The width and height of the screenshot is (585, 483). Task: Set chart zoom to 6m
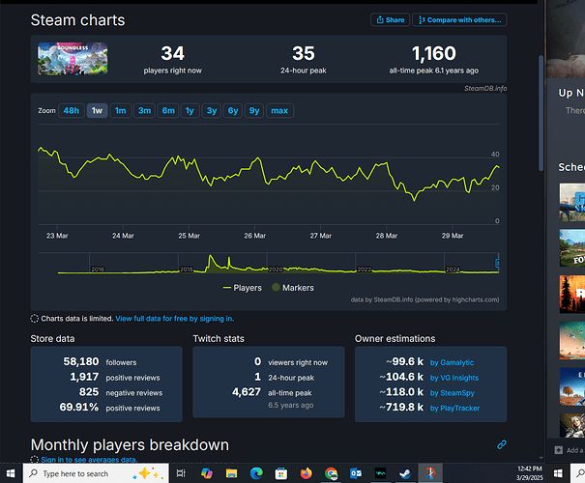[168, 111]
